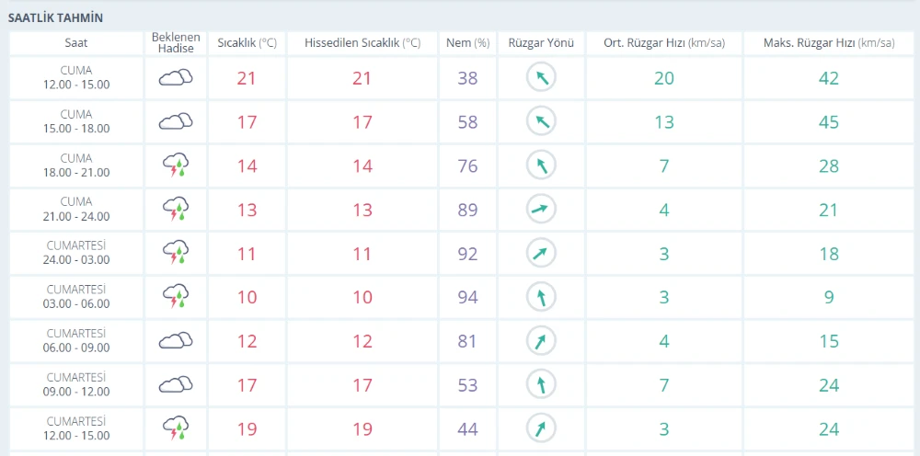The width and height of the screenshot is (920, 456).
Task: Click the cloudy icon for Cuma 15.00 - 18.00
Action: (175, 121)
